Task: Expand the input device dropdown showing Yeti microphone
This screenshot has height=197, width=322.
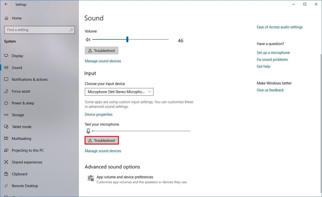Action: tap(119, 92)
